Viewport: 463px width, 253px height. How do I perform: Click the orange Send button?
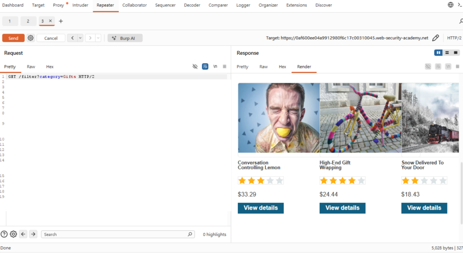13,38
